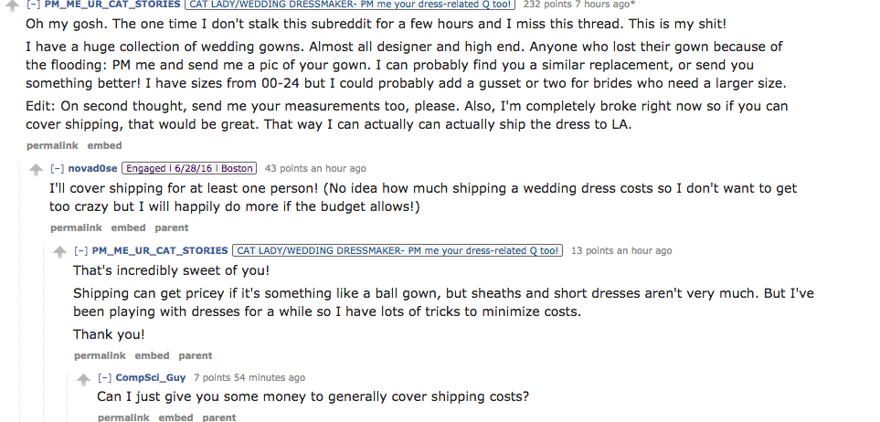Open permalink for CompSci_Guy's comment
Image resolution: width=880 pixels, height=422 pixels.
click(x=123, y=417)
